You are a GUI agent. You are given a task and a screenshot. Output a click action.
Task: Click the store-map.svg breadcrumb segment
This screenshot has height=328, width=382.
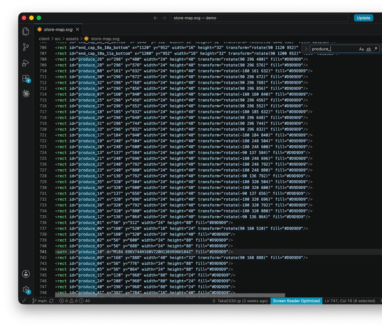click(x=102, y=39)
